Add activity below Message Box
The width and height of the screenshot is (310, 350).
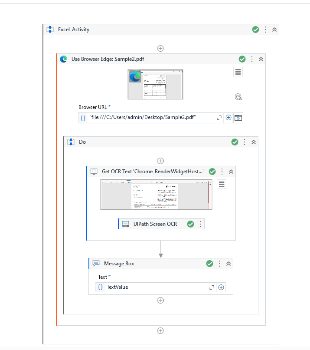point(160,300)
